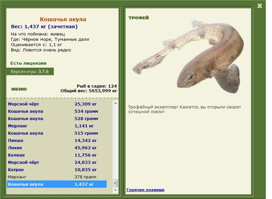
Task: Open the Горячие клавиши link
Action: (146, 189)
